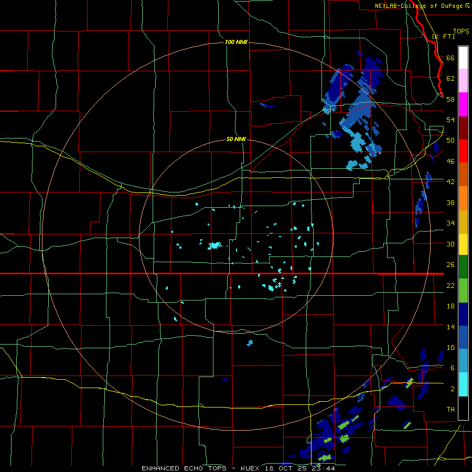The height and width of the screenshot is (472, 472).
Task: Click the navy blue legend swatch
Action: point(463,314)
